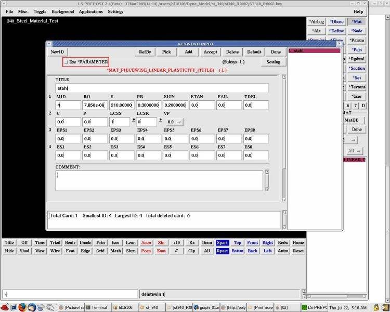Screen dimensions: 390x312
Task: Click the right panel horizontal scrollbar
Action: [x=337, y=296]
